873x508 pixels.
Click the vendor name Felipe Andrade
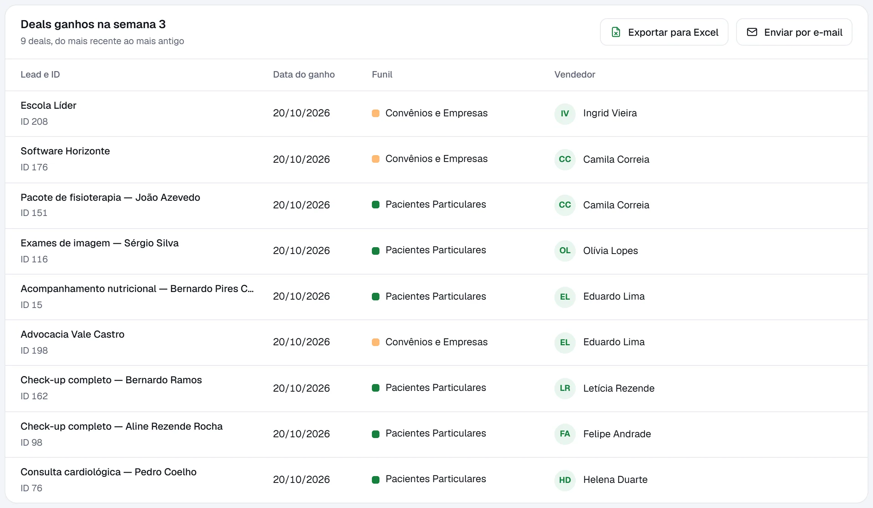pyautogui.click(x=617, y=434)
